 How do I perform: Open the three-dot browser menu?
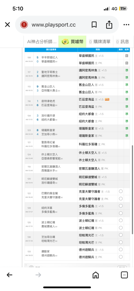point(126,25)
